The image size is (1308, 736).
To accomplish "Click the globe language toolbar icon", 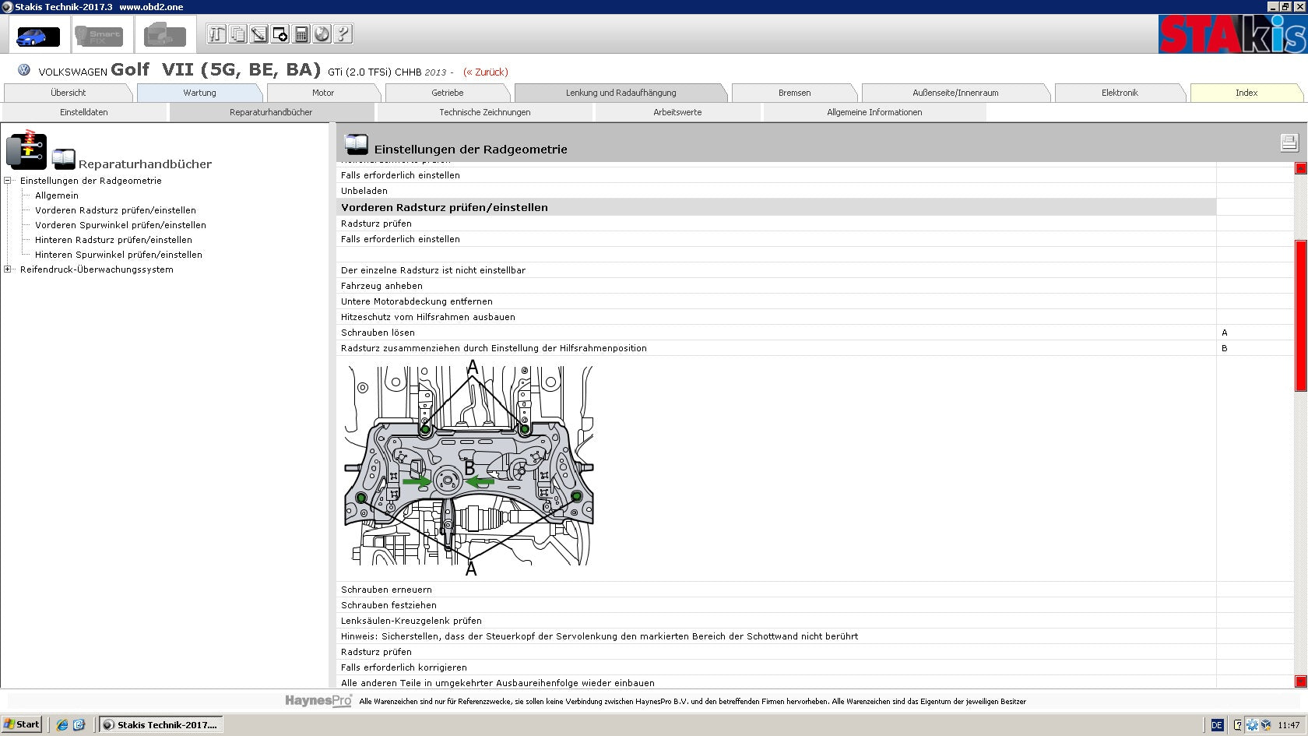I will point(322,33).
